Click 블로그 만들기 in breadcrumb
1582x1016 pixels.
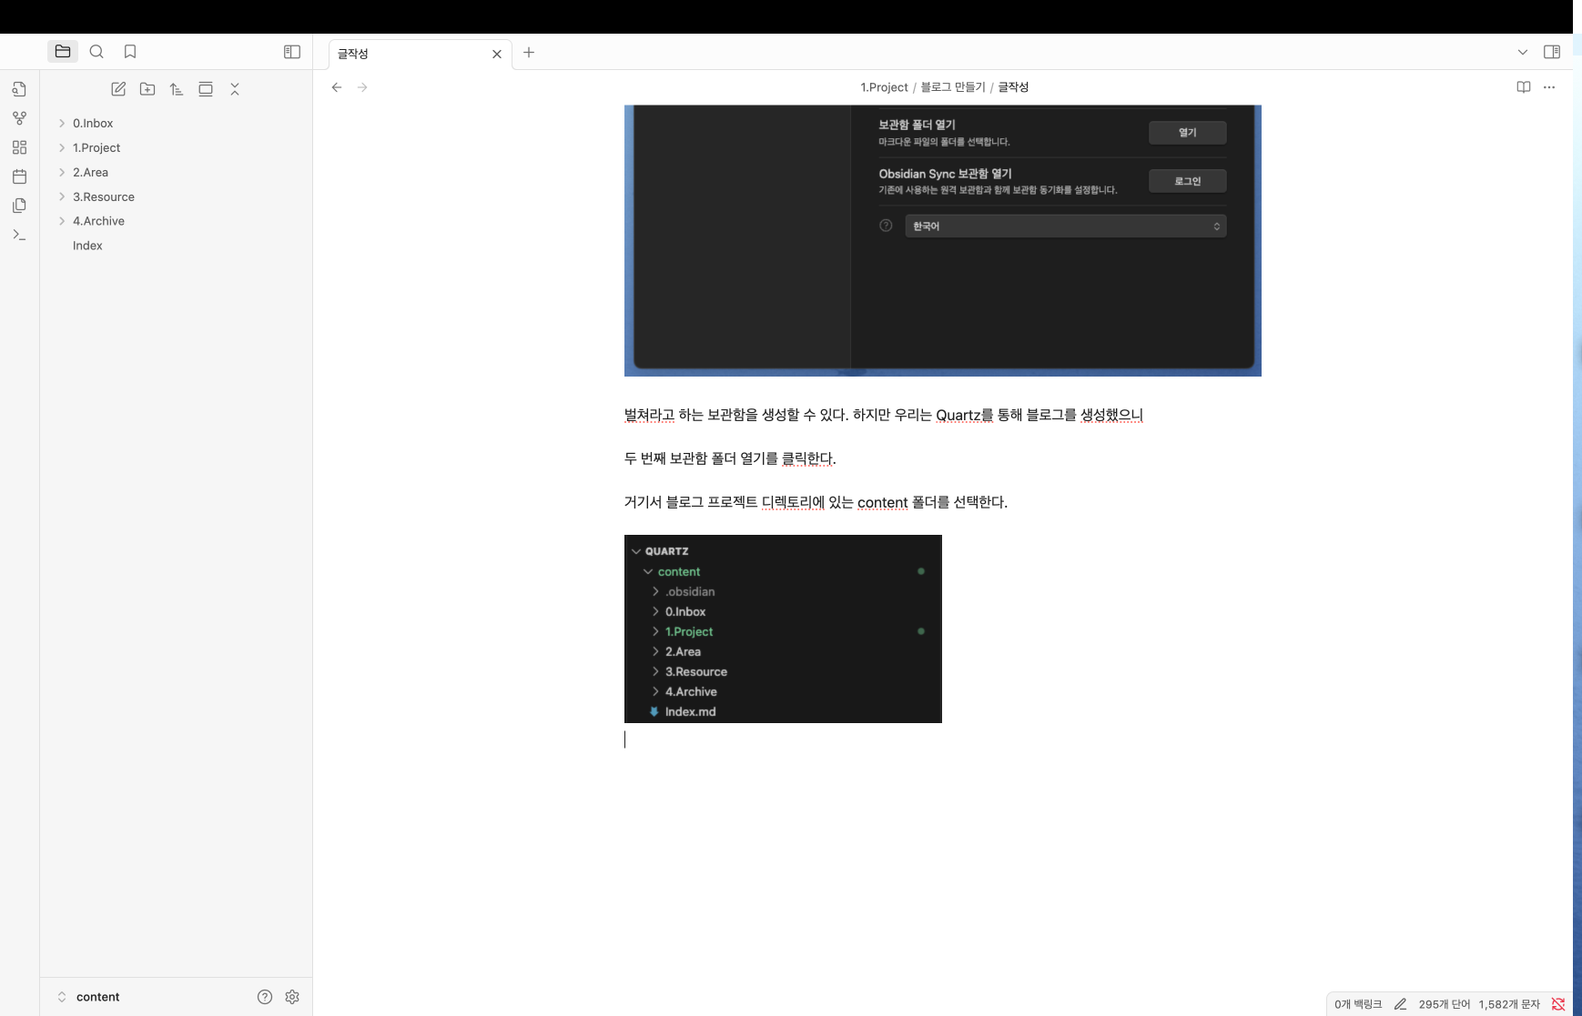click(952, 87)
